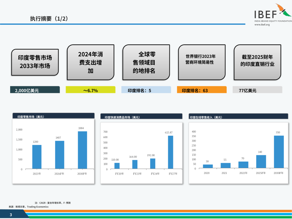
Task: Open the www.ibef.org link
Action: coord(262,24)
